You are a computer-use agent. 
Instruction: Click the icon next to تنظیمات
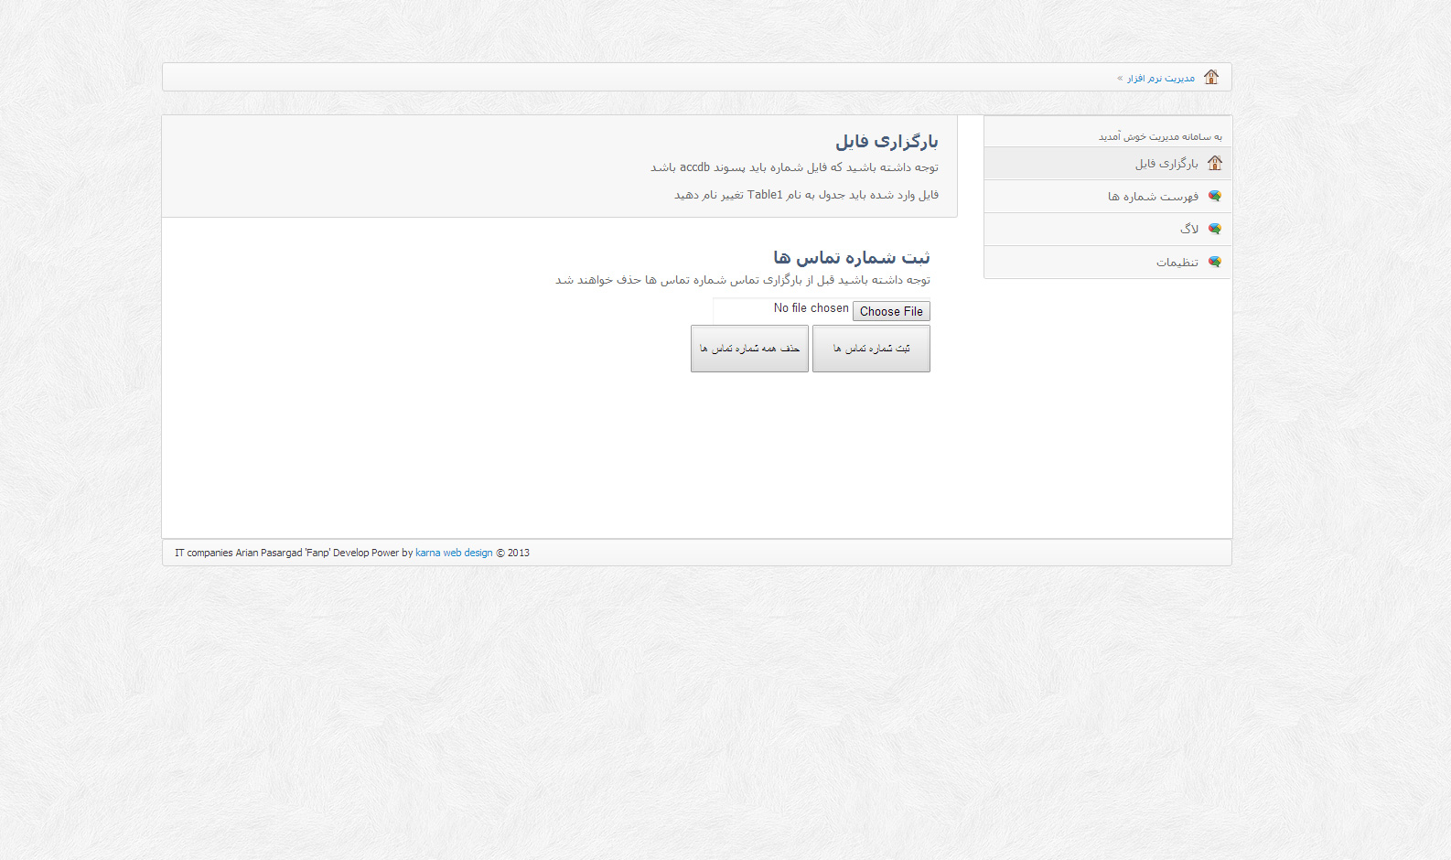(1215, 262)
